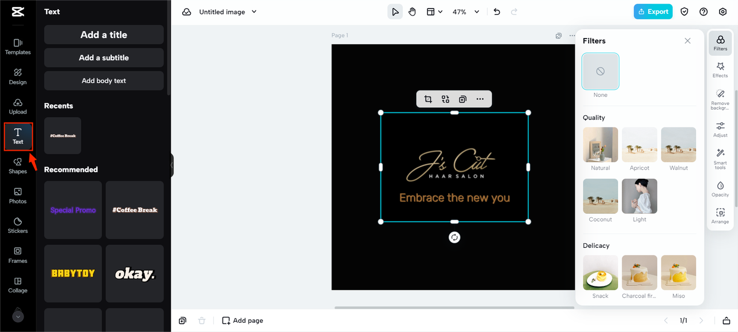Open the Untitled image name dropdown
The image size is (738, 332).
click(x=228, y=12)
